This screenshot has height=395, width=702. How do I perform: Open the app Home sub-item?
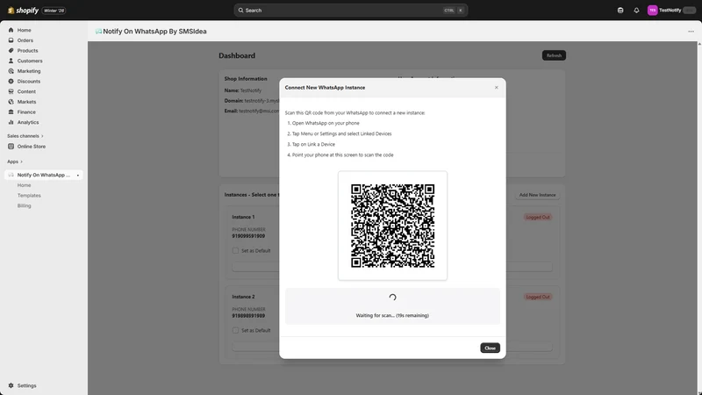pos(25,185)
